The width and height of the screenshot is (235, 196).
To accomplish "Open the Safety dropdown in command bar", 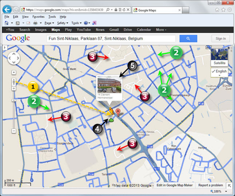I will click(x=63, y=23).
